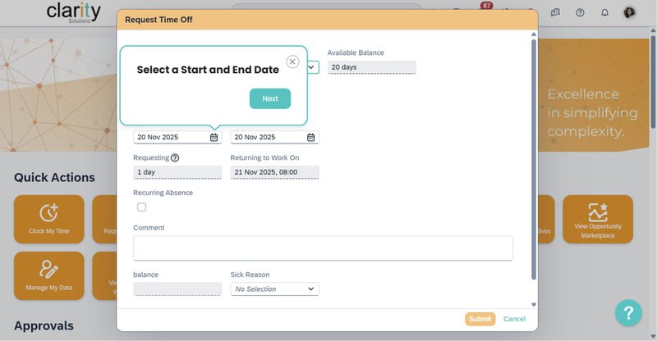Open the start date calendar picker
This screenshot has height=341, width=657.
214,138
